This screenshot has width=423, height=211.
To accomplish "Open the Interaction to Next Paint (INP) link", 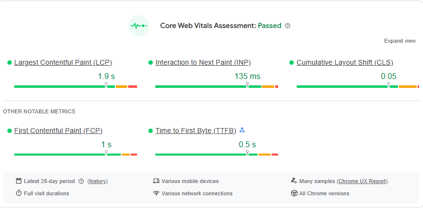I will [203, 62].
